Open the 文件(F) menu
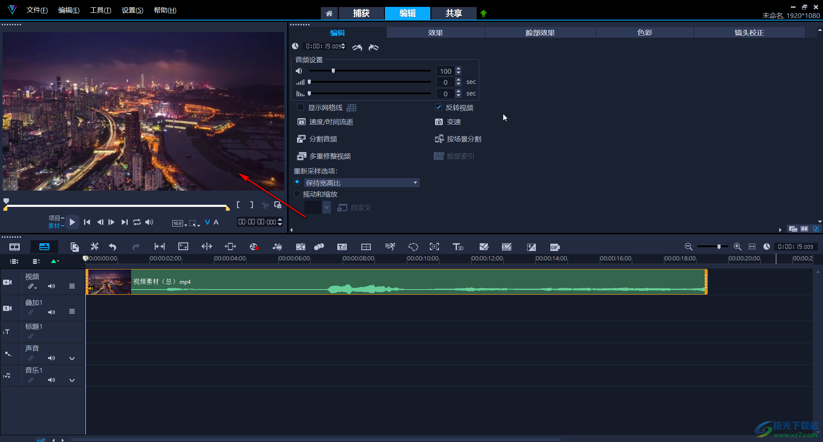 pyautogui.click(x=37, y=10)
